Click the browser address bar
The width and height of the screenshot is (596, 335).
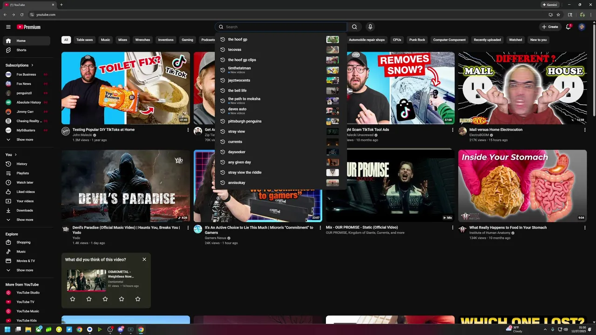pyautogui.click(x=289, y=14)
